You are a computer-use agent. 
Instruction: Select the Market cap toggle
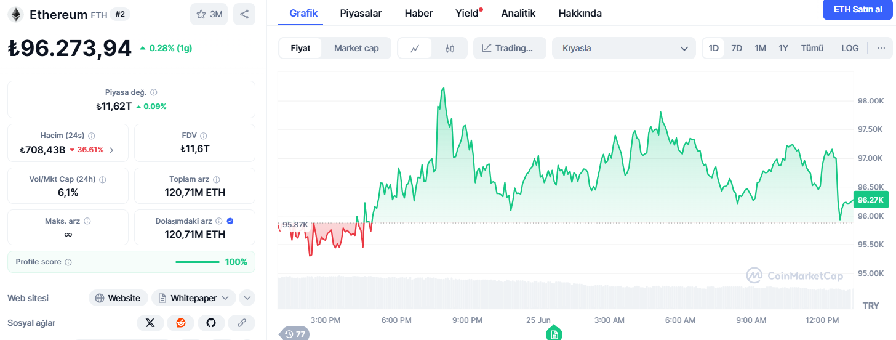[x=356, y=48]
